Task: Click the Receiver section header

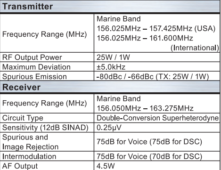Action: pyautogui.click(x=110, y=87)
